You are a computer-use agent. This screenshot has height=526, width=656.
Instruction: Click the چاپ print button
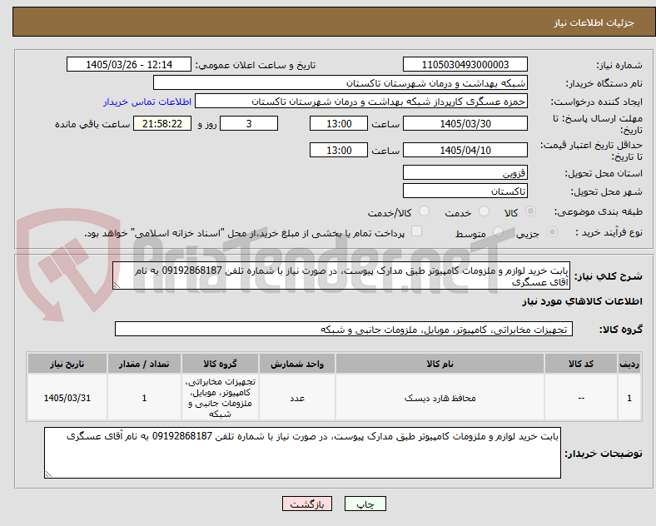(x=365, y=504)
